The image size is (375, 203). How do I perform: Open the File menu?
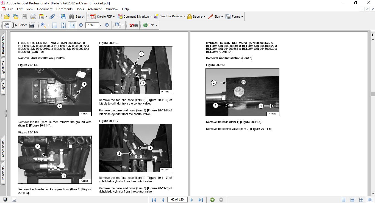click(x=11, y=9)
